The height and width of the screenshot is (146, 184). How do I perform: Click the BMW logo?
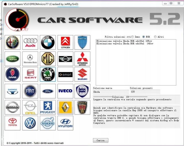[x=48, y=43]
